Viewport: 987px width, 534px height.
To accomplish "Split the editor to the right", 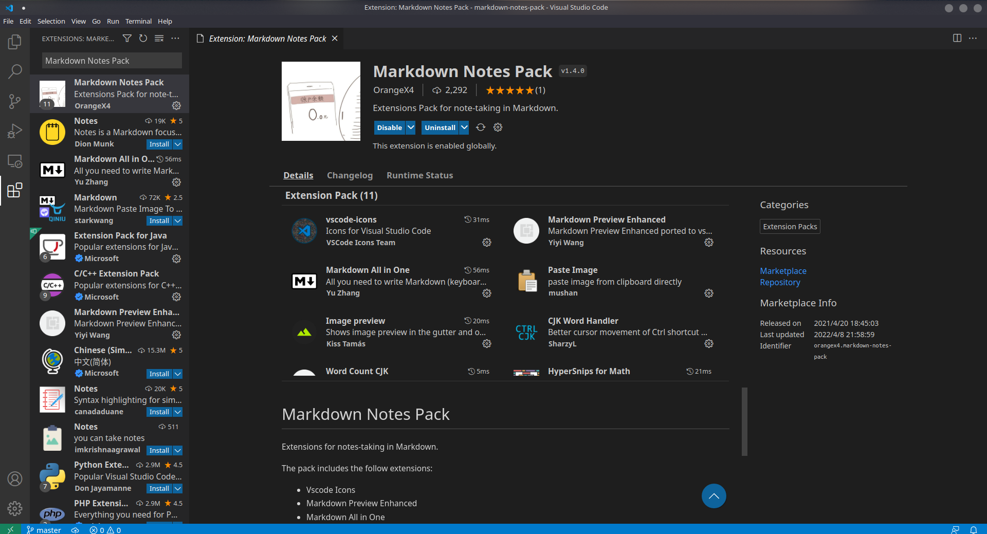I will click(957, 39).
